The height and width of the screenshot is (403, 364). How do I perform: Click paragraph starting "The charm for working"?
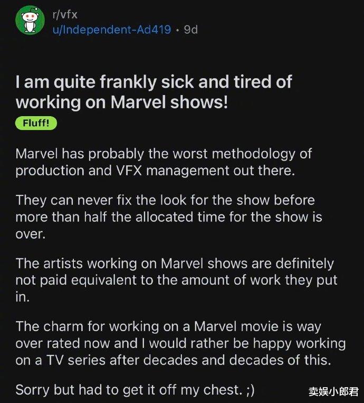(x=181, y=343)
